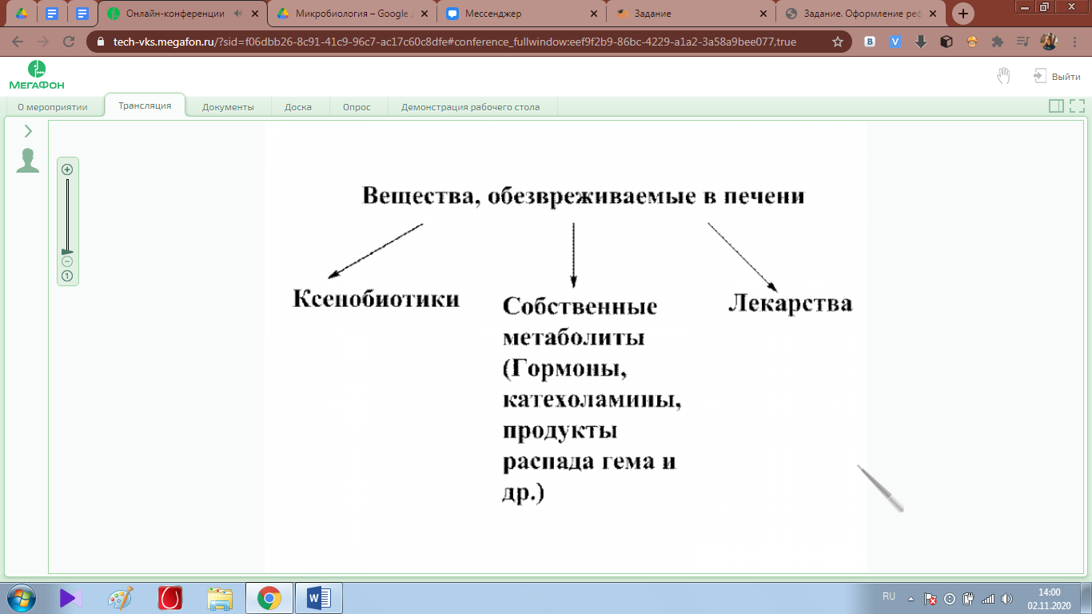Bookmark this page with star icon
The image size is (1092, 614).
point(838,42)
